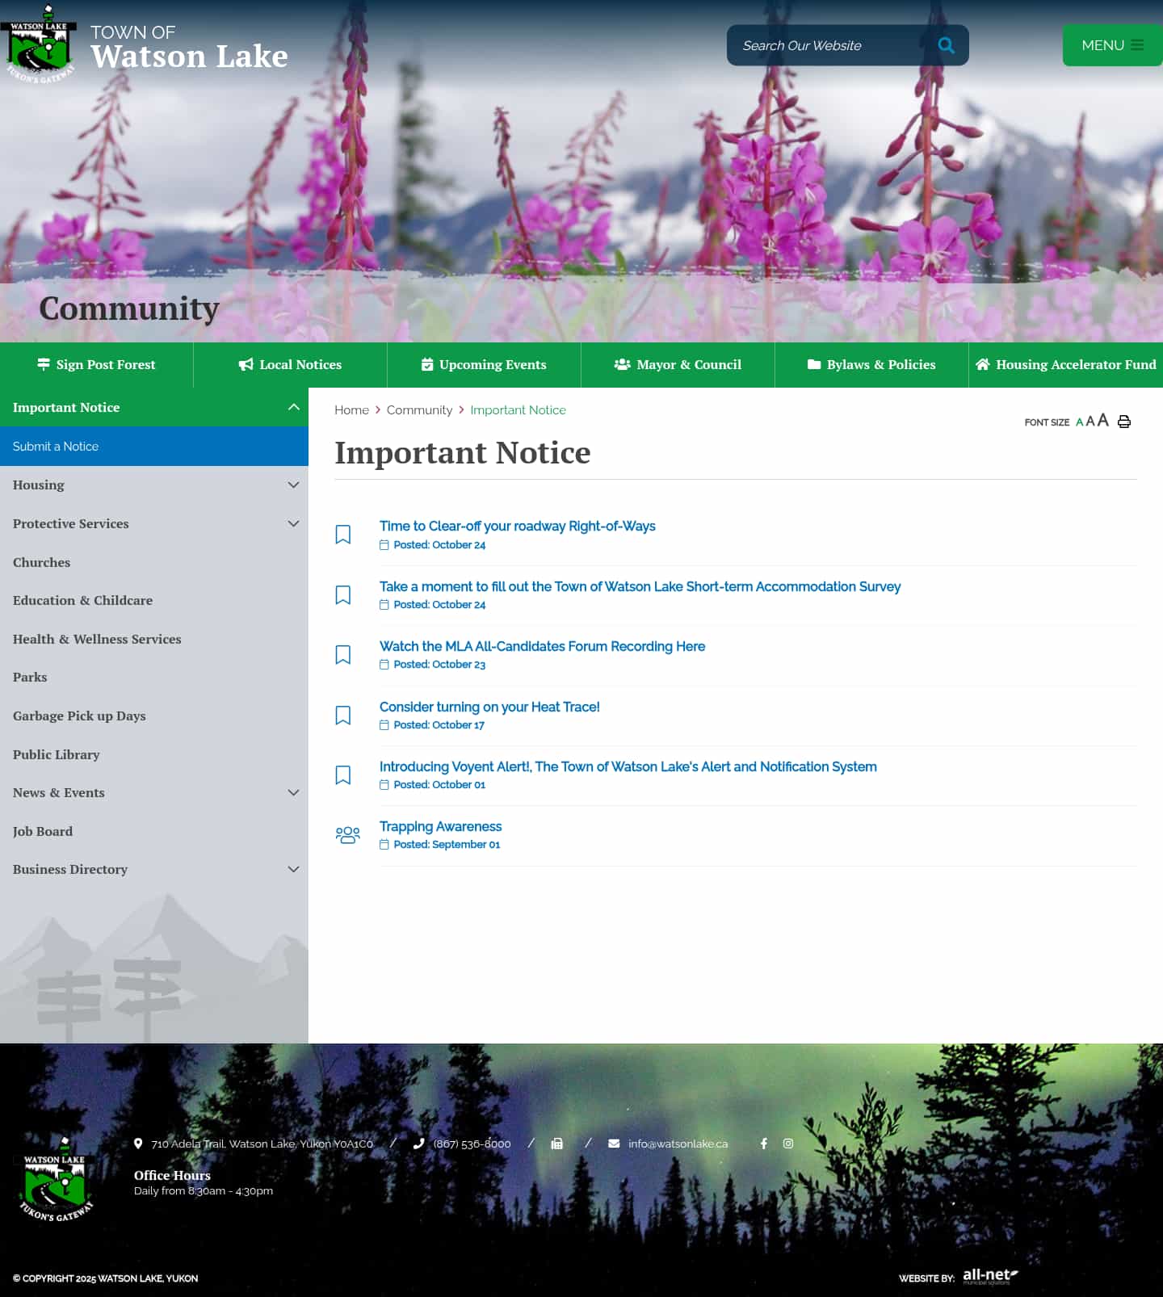Expand the Protective Services chevron
1163x1297 pixels.
pos(293,523)
